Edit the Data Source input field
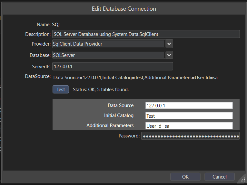Viewport: 247px width, 185px height. (x=189, y=105)
